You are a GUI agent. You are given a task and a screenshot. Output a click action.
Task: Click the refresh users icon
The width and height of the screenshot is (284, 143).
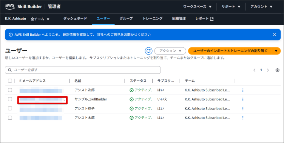coord(148,51)
